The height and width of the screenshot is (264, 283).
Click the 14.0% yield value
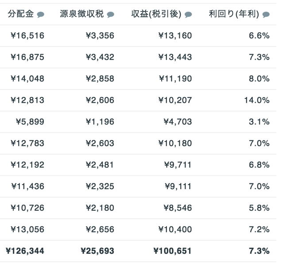pos(257,100)
